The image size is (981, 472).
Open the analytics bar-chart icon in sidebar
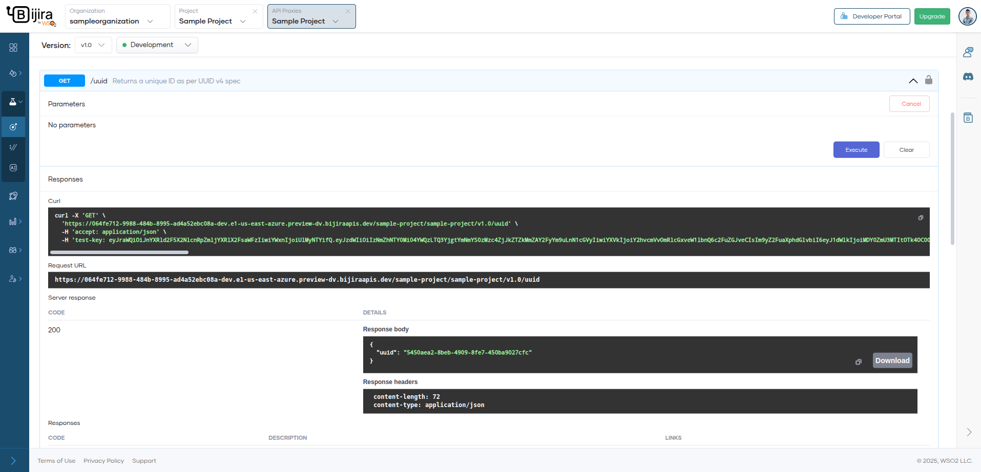pos(13,221)
